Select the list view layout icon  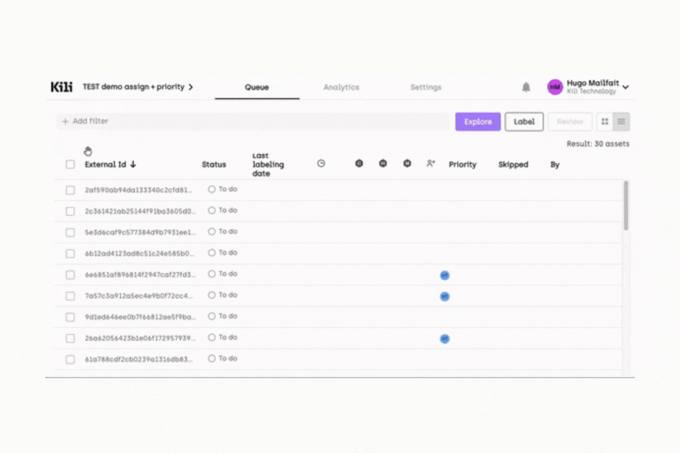point(621,121)
